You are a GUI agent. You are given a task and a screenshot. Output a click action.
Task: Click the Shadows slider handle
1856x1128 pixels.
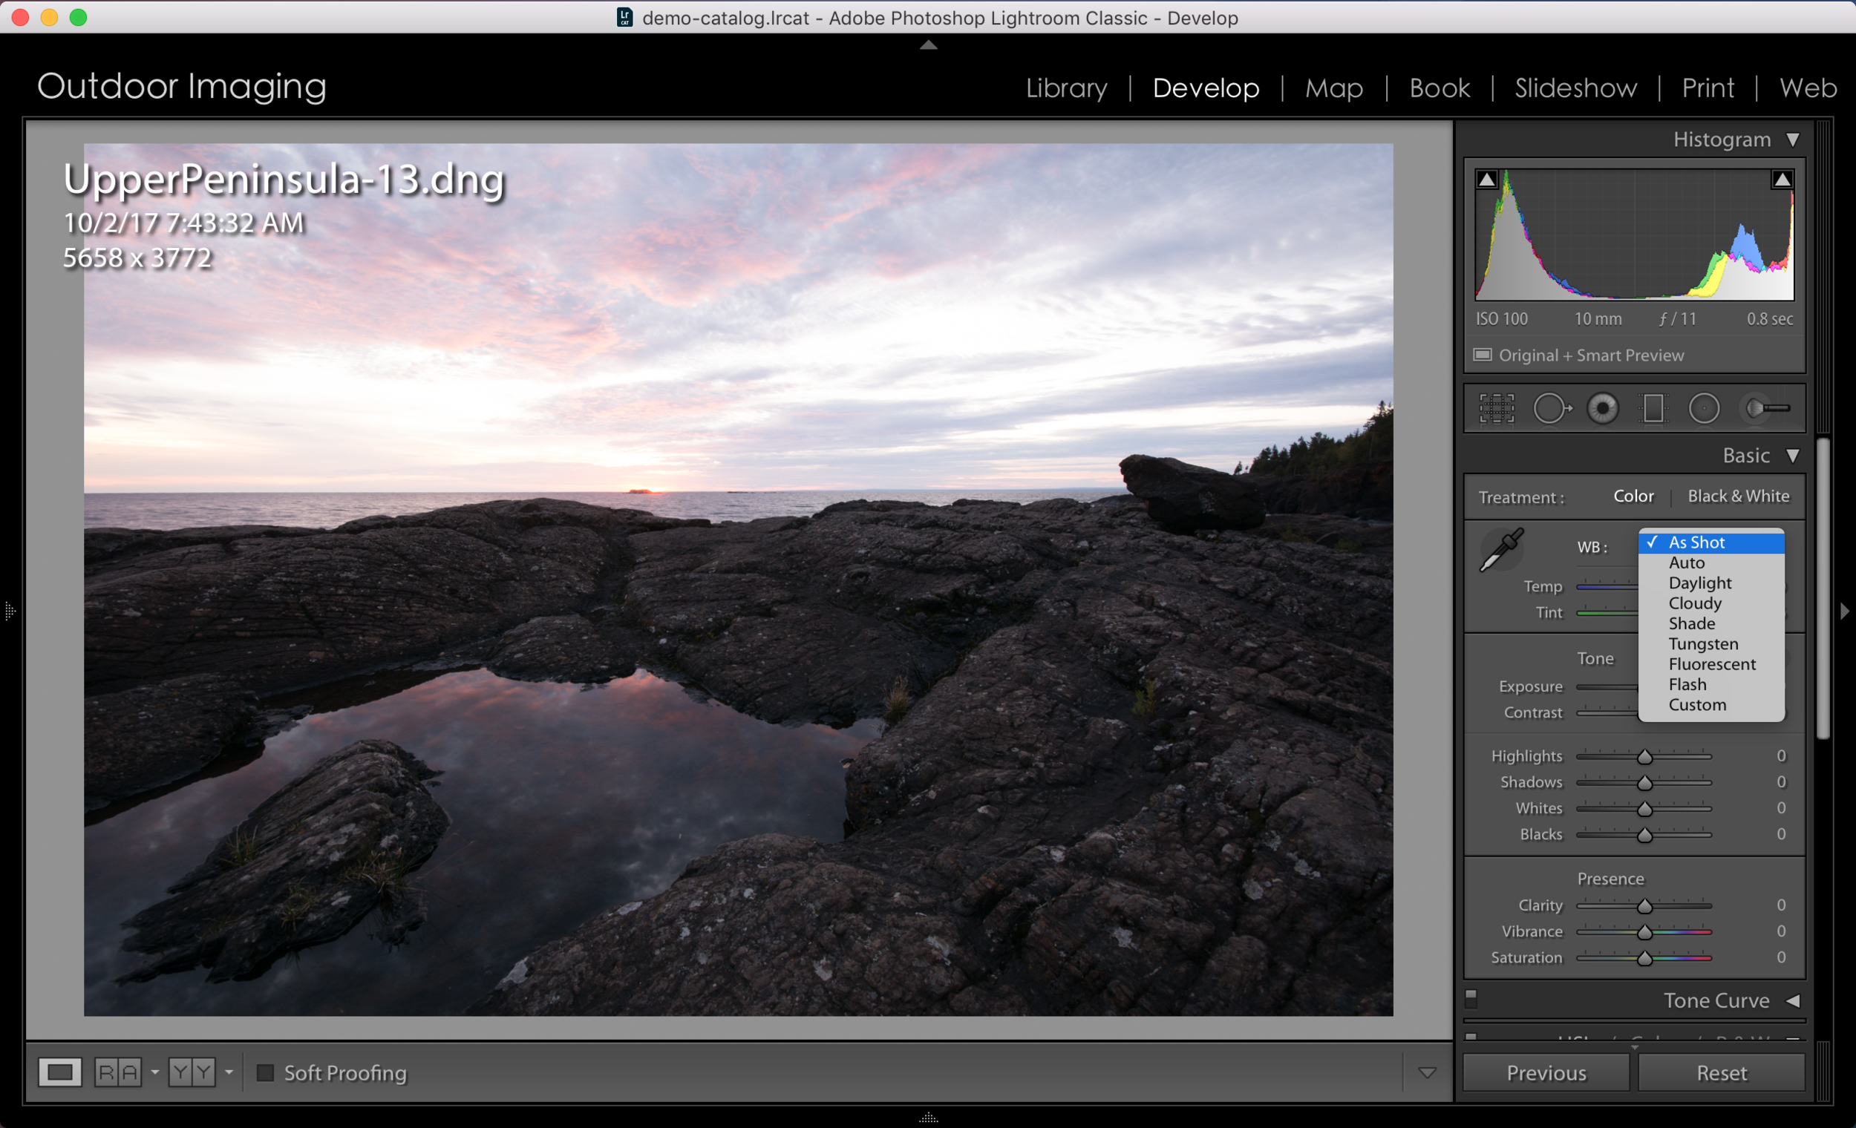pyautogui.click(x=1644, y=783)
